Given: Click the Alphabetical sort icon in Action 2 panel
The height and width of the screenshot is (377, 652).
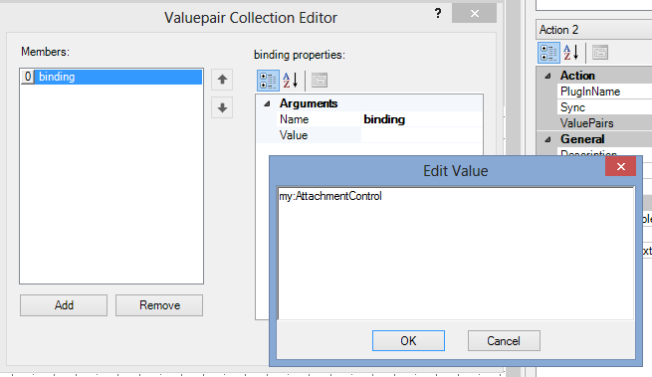Looking at the screenshot, I should click(571, 53).
